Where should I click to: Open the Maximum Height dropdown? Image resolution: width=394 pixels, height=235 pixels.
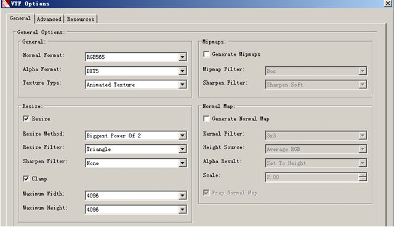[x=136, y=209]
